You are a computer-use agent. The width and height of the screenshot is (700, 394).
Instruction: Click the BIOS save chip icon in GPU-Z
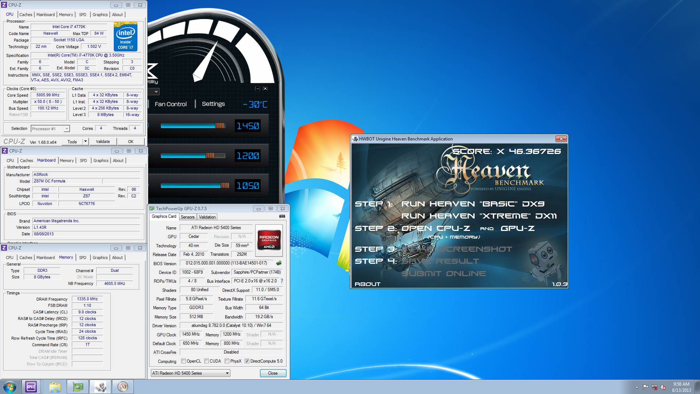pyautogui.click(x=279, y=263)
